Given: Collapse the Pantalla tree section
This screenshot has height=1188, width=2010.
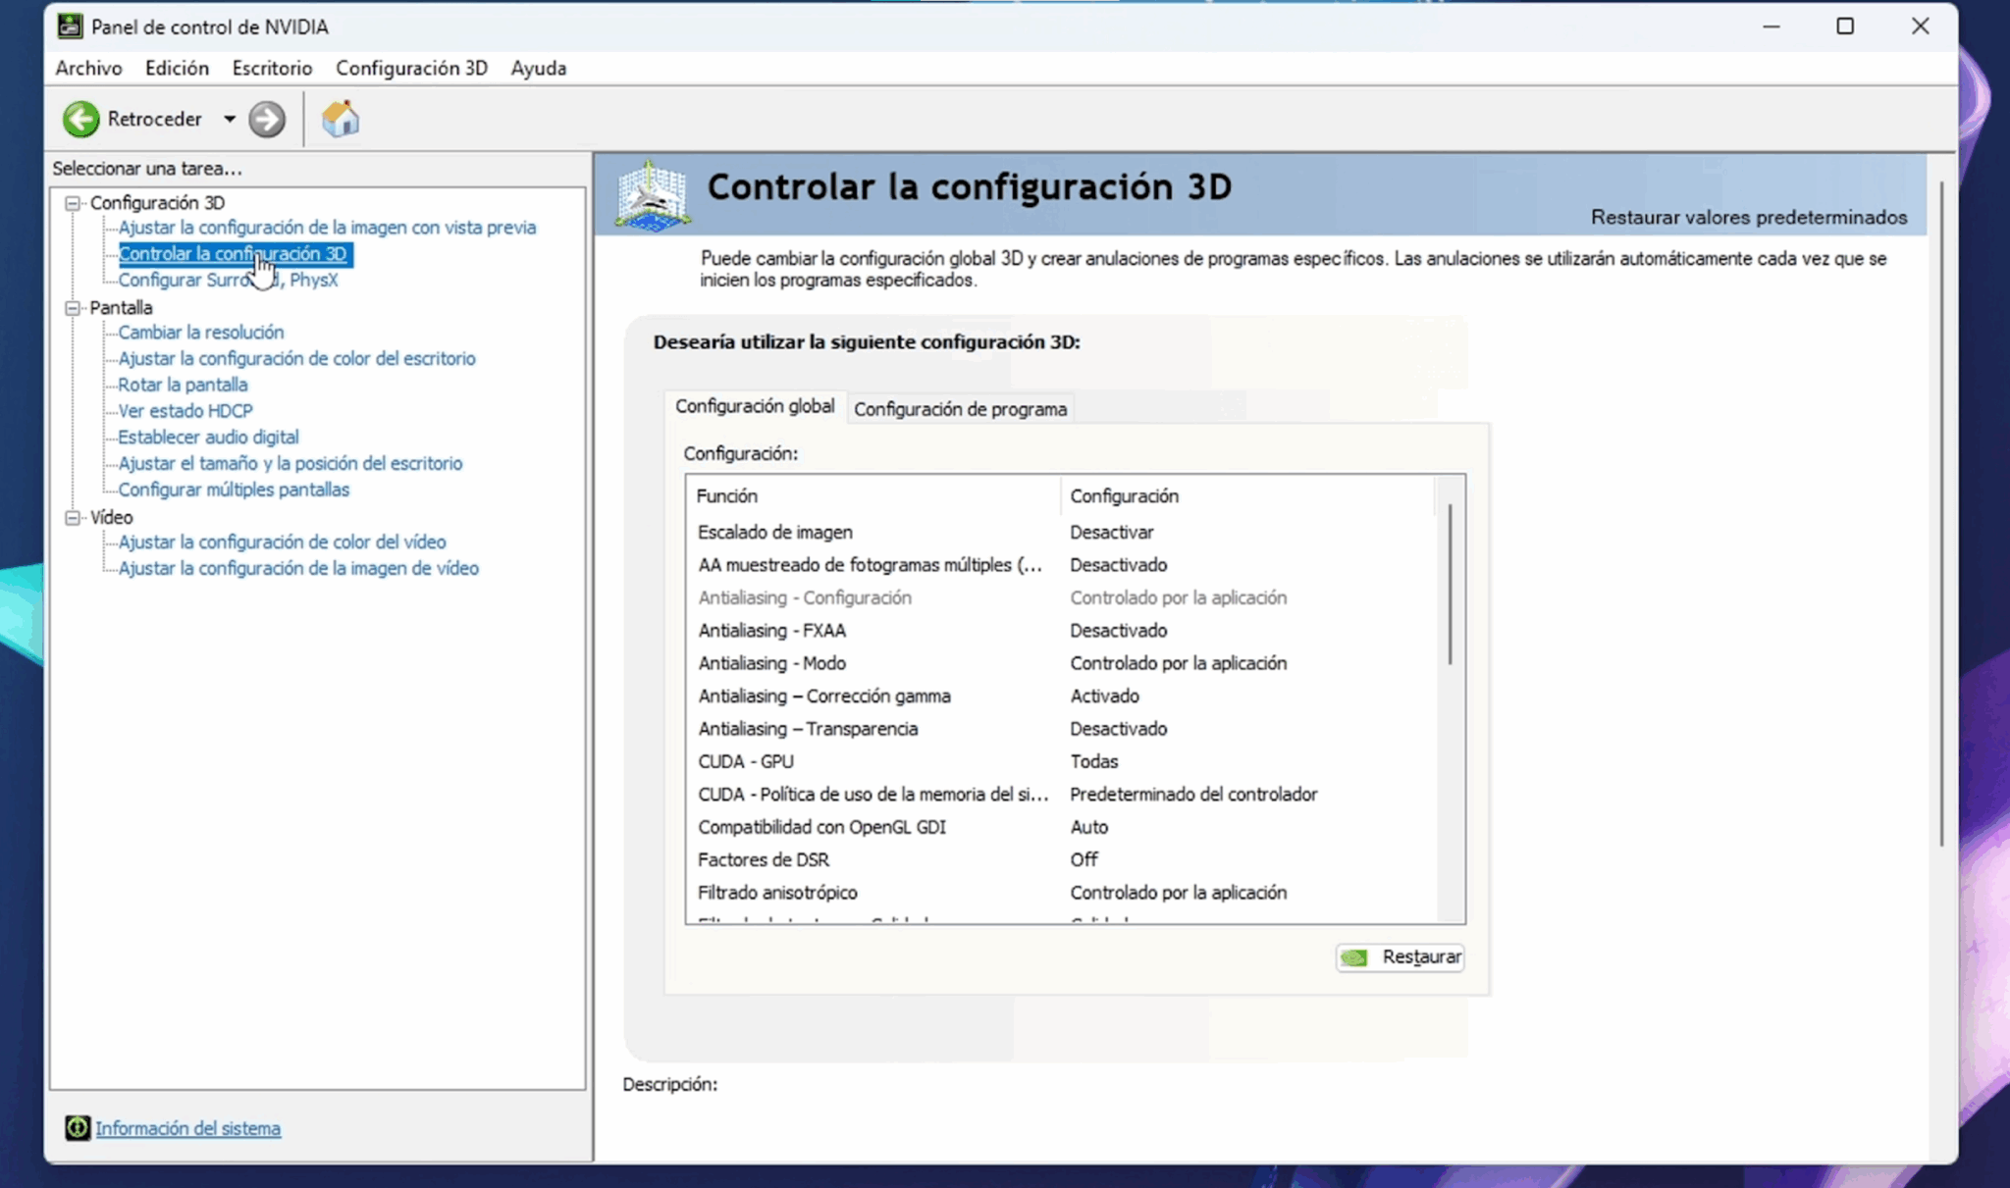Looking at the screenshot, I should click(73, 308).
